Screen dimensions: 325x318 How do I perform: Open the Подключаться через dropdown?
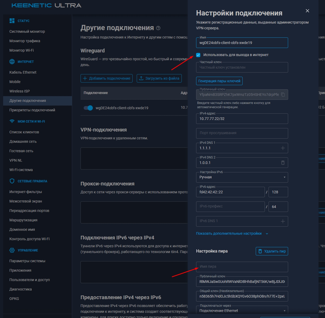pyautogui.click(x=285, y=310)
